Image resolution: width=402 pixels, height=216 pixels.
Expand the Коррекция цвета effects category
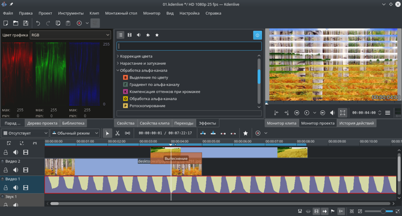tap(119, 56)
